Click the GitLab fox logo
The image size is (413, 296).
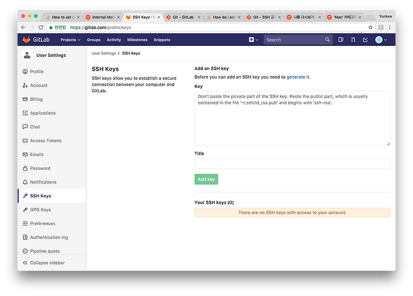[26, 40]
